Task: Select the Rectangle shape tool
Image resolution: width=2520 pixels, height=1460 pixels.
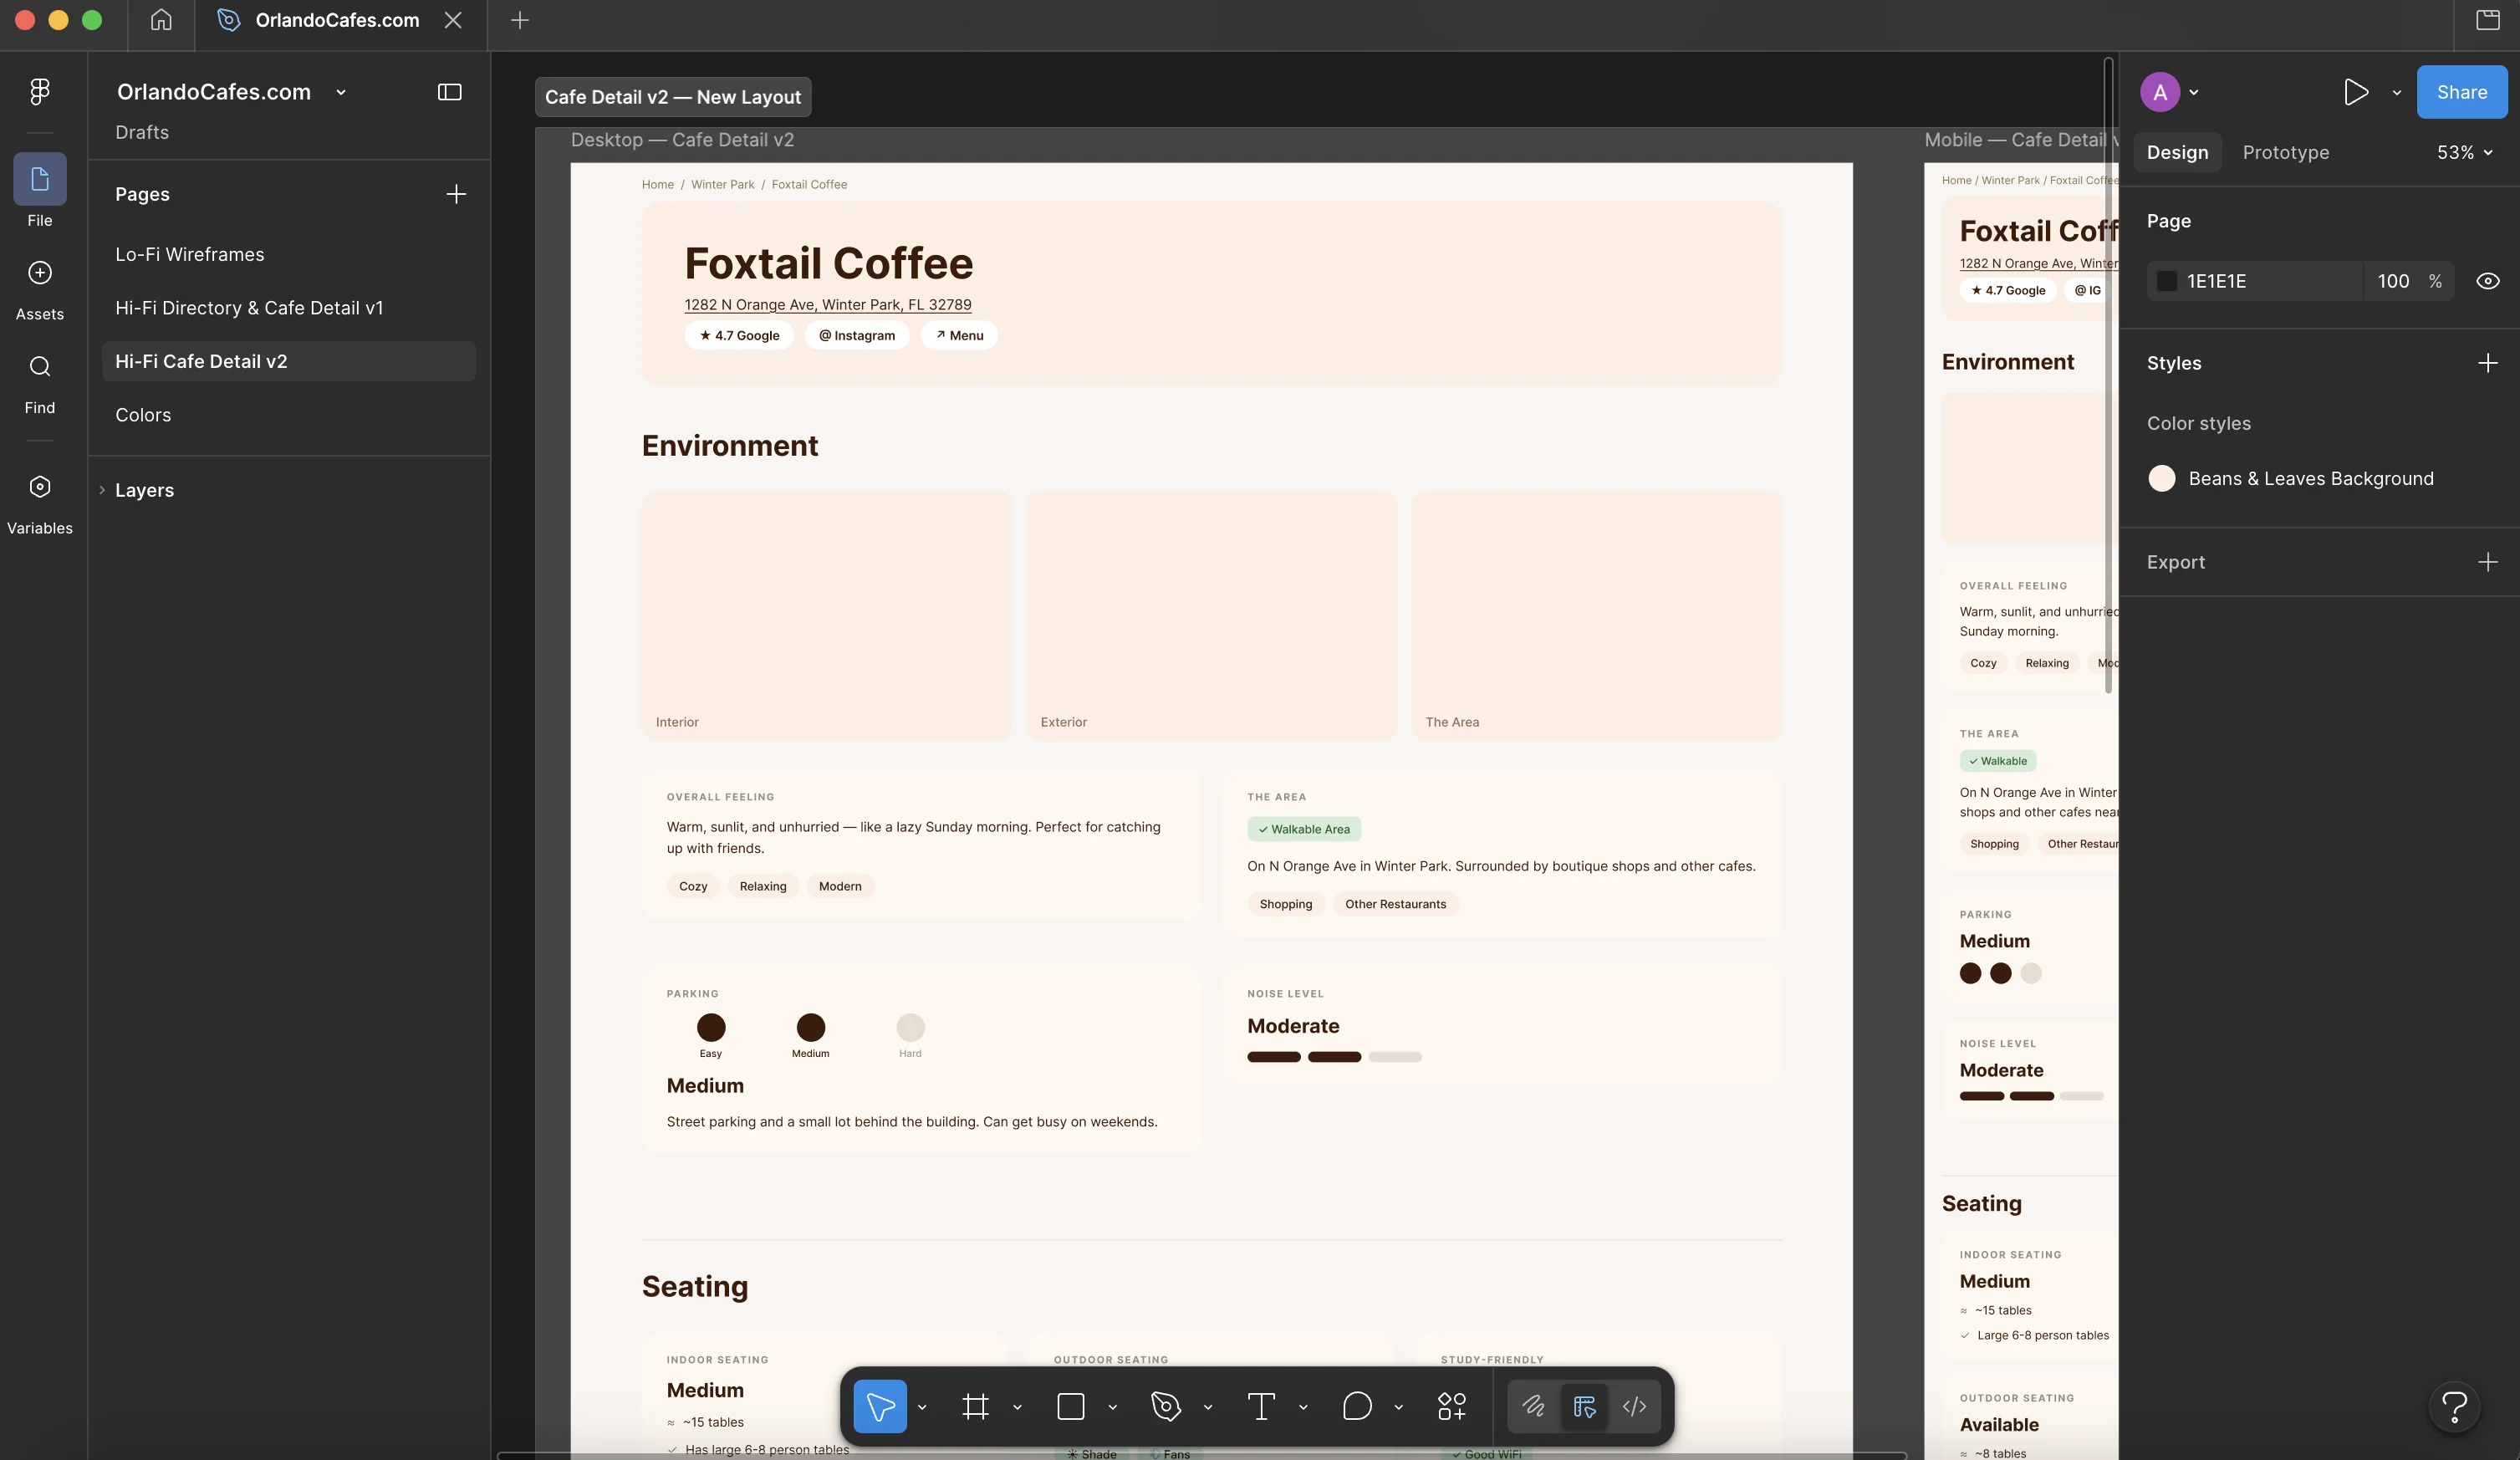Action: 1071,1406
